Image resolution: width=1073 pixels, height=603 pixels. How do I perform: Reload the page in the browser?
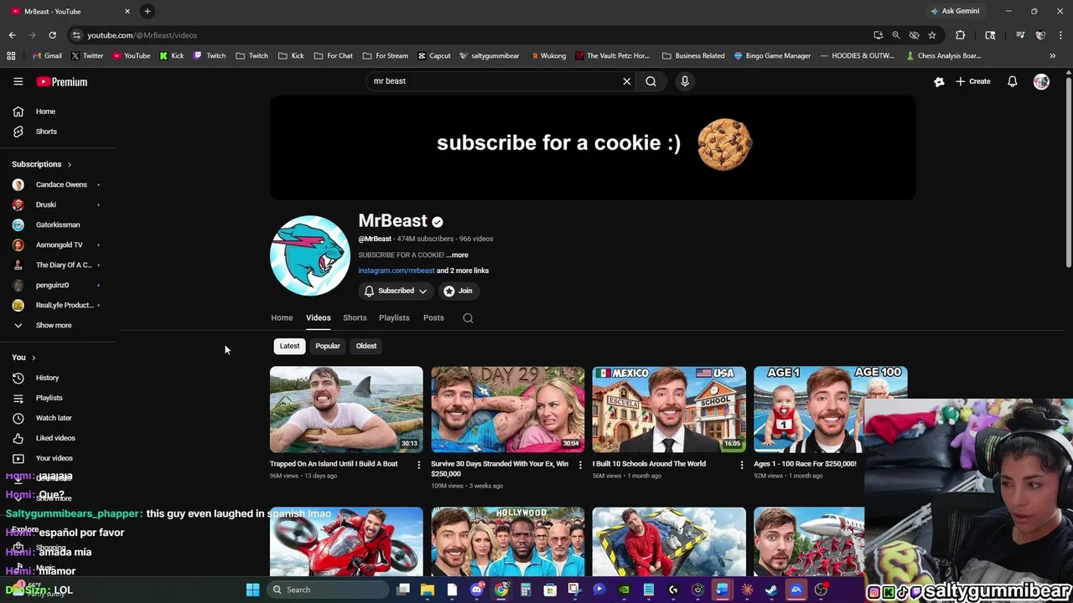coord(52,35)
